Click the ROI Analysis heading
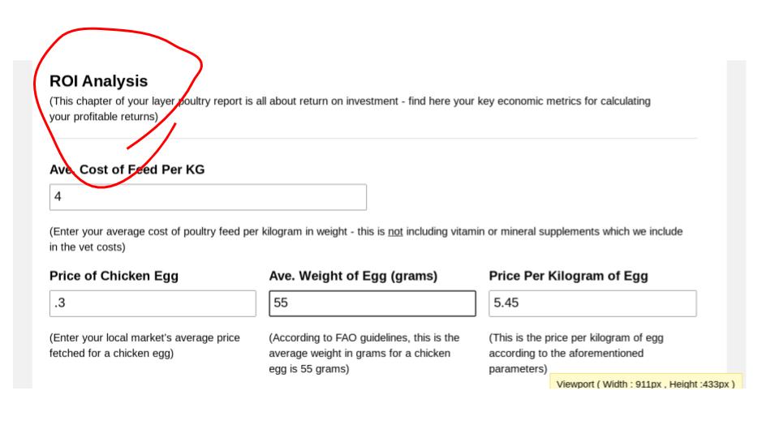The image size is (779, 438). pos(98,81)
